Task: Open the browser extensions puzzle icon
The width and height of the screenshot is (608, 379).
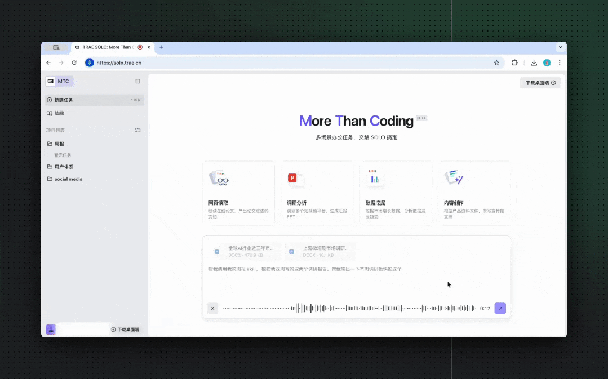Action: coord(514,63)
